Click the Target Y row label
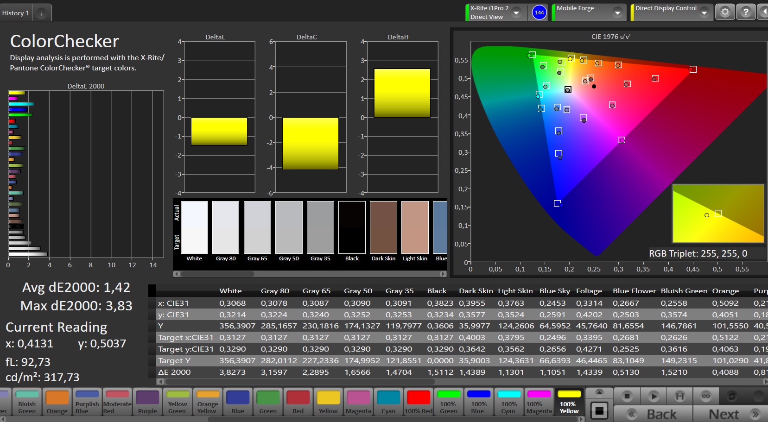The width and height of the screenshot is (768, 422). 174,360
